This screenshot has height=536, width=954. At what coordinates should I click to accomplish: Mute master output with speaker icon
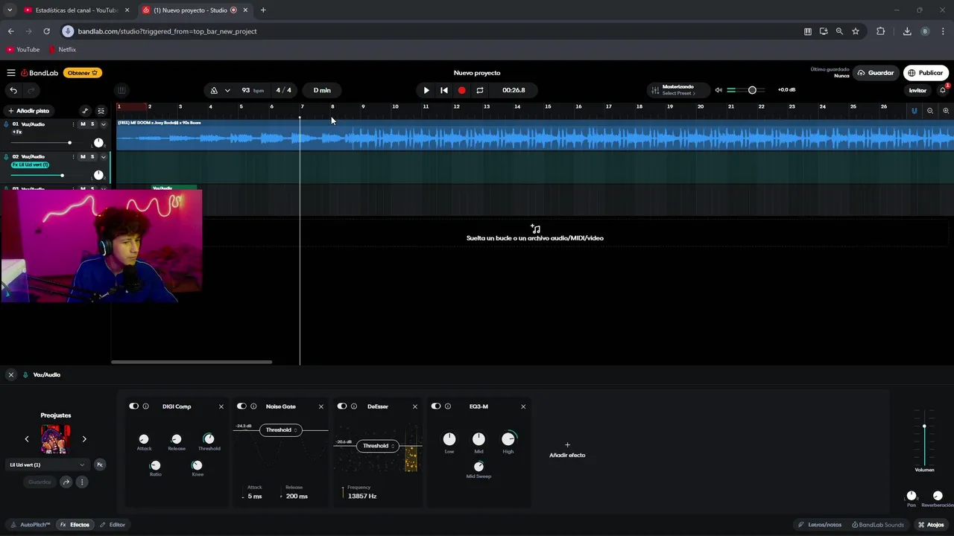[719, 90]
